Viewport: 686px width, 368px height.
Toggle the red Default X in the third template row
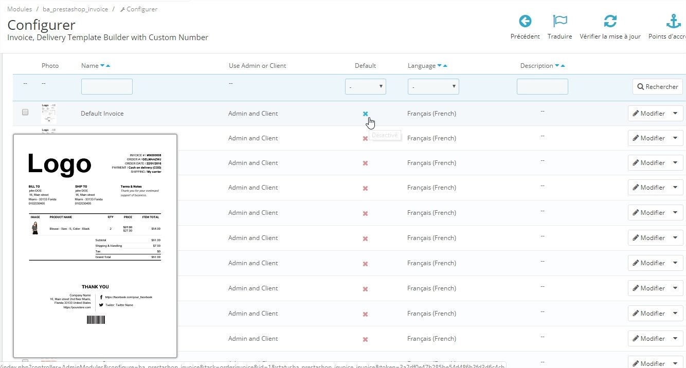pyautogui.click(x=365, y=163)
